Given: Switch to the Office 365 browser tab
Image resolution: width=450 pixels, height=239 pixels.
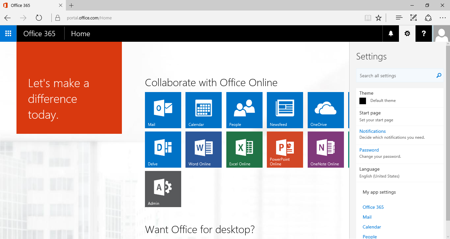Looking at the screenshot, I should pos(31,5).
